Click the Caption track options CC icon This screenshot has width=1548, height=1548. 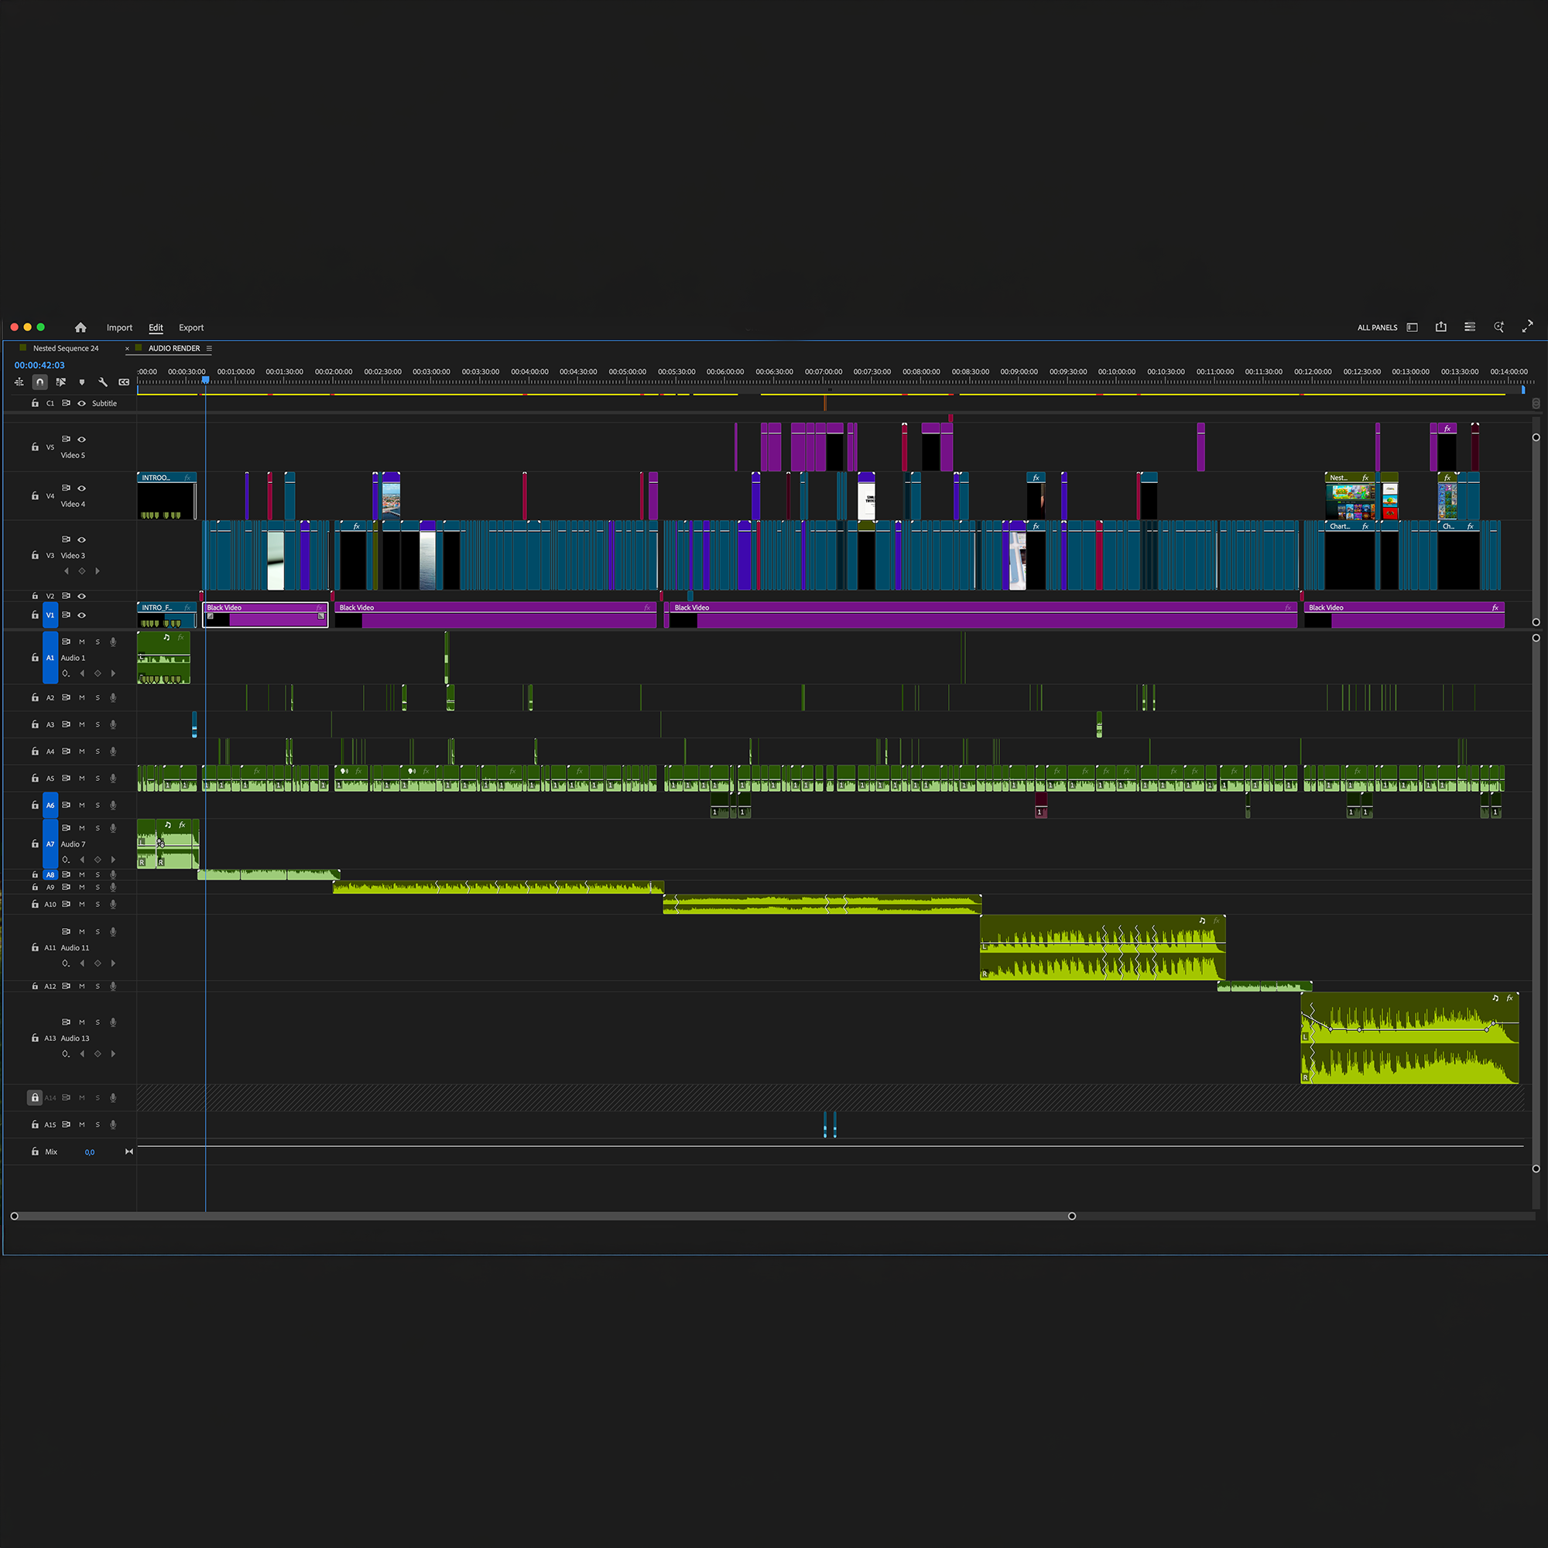123,382
